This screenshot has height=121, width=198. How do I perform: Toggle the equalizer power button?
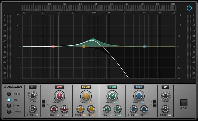point(189,8)
